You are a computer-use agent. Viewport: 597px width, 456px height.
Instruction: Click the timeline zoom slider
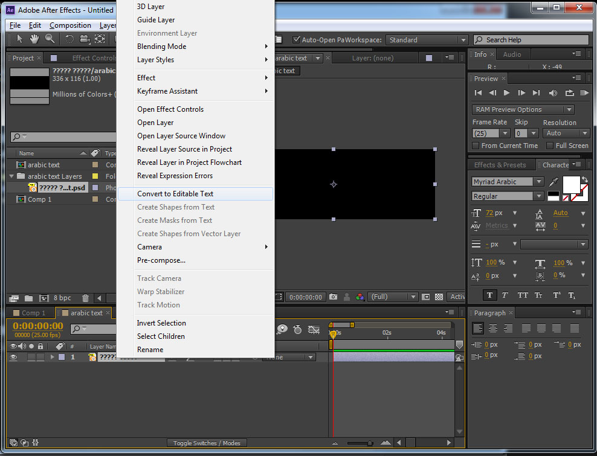(360, 443)
